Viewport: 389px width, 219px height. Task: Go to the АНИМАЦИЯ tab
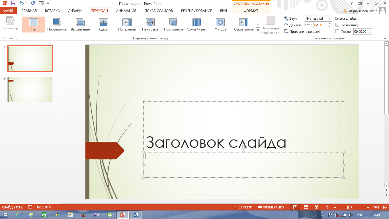coord(126,11)
